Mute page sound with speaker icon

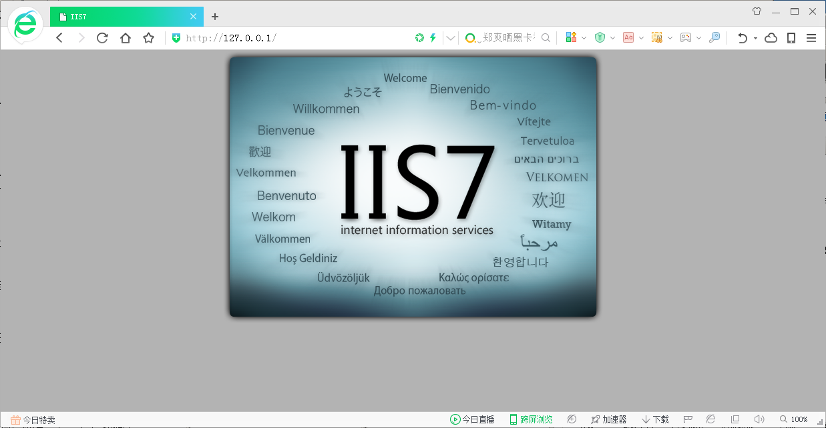[759, 419]
